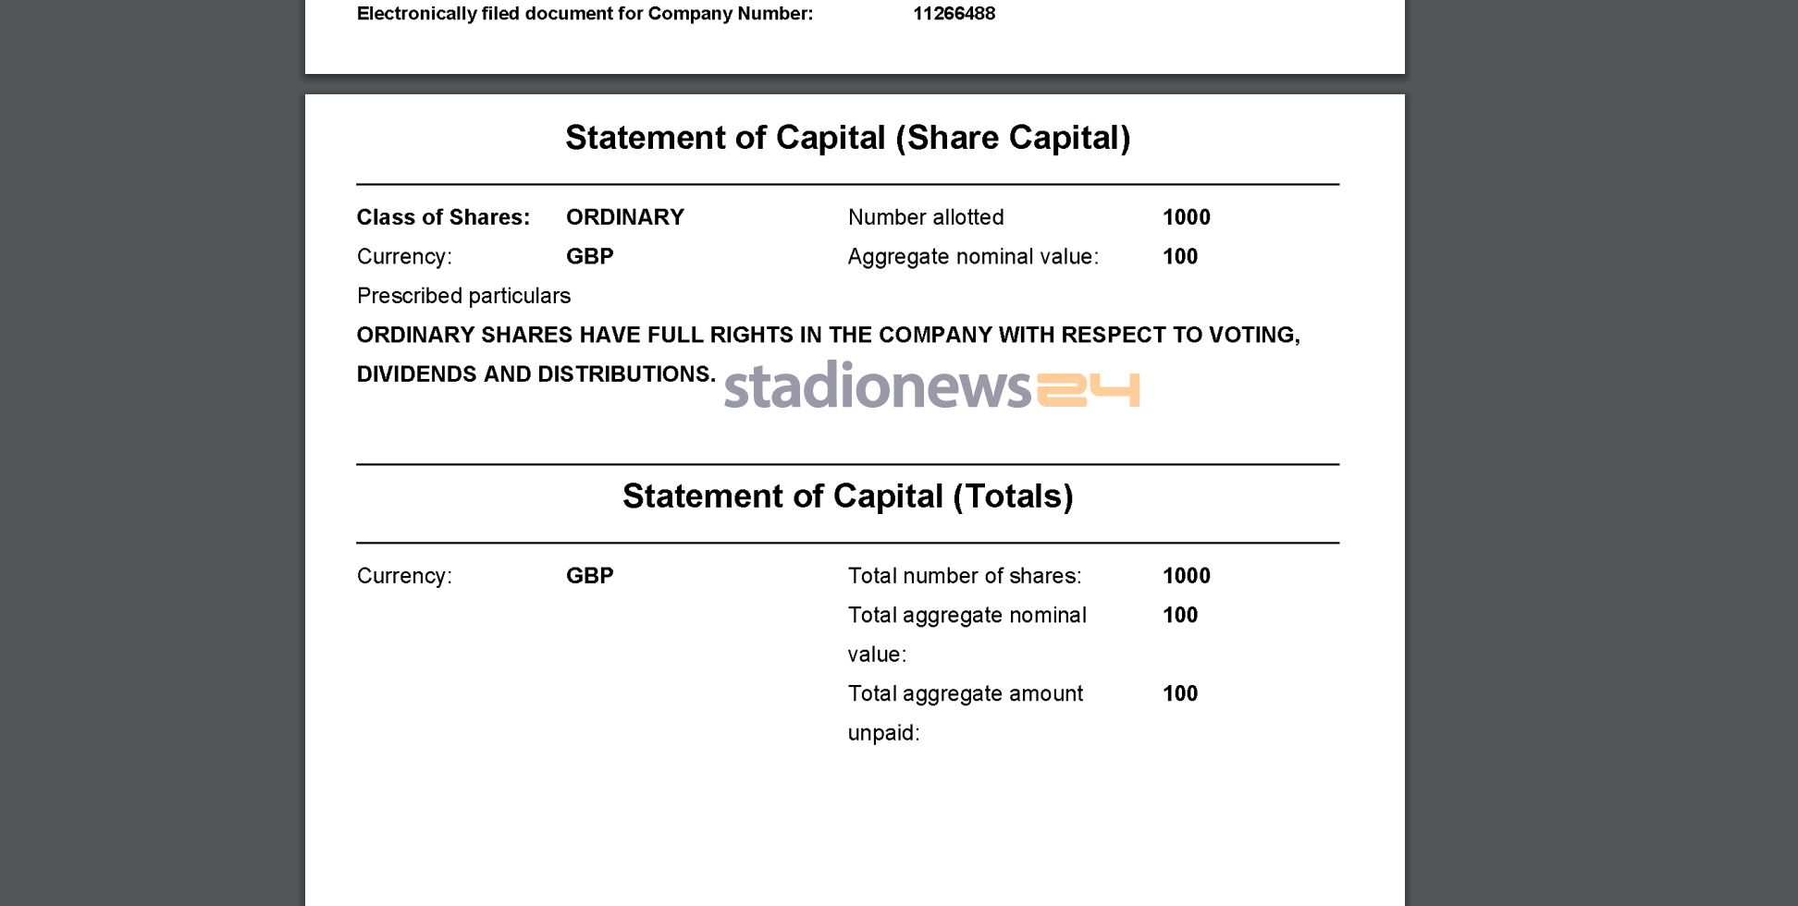
Task: Click the 'Electronically filed document for Company Number' label
Action: pyautogui.click(x=585, y=14)
